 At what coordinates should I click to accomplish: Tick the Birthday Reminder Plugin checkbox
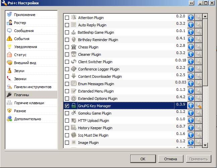pyautogui.click(x=67, y=40)
